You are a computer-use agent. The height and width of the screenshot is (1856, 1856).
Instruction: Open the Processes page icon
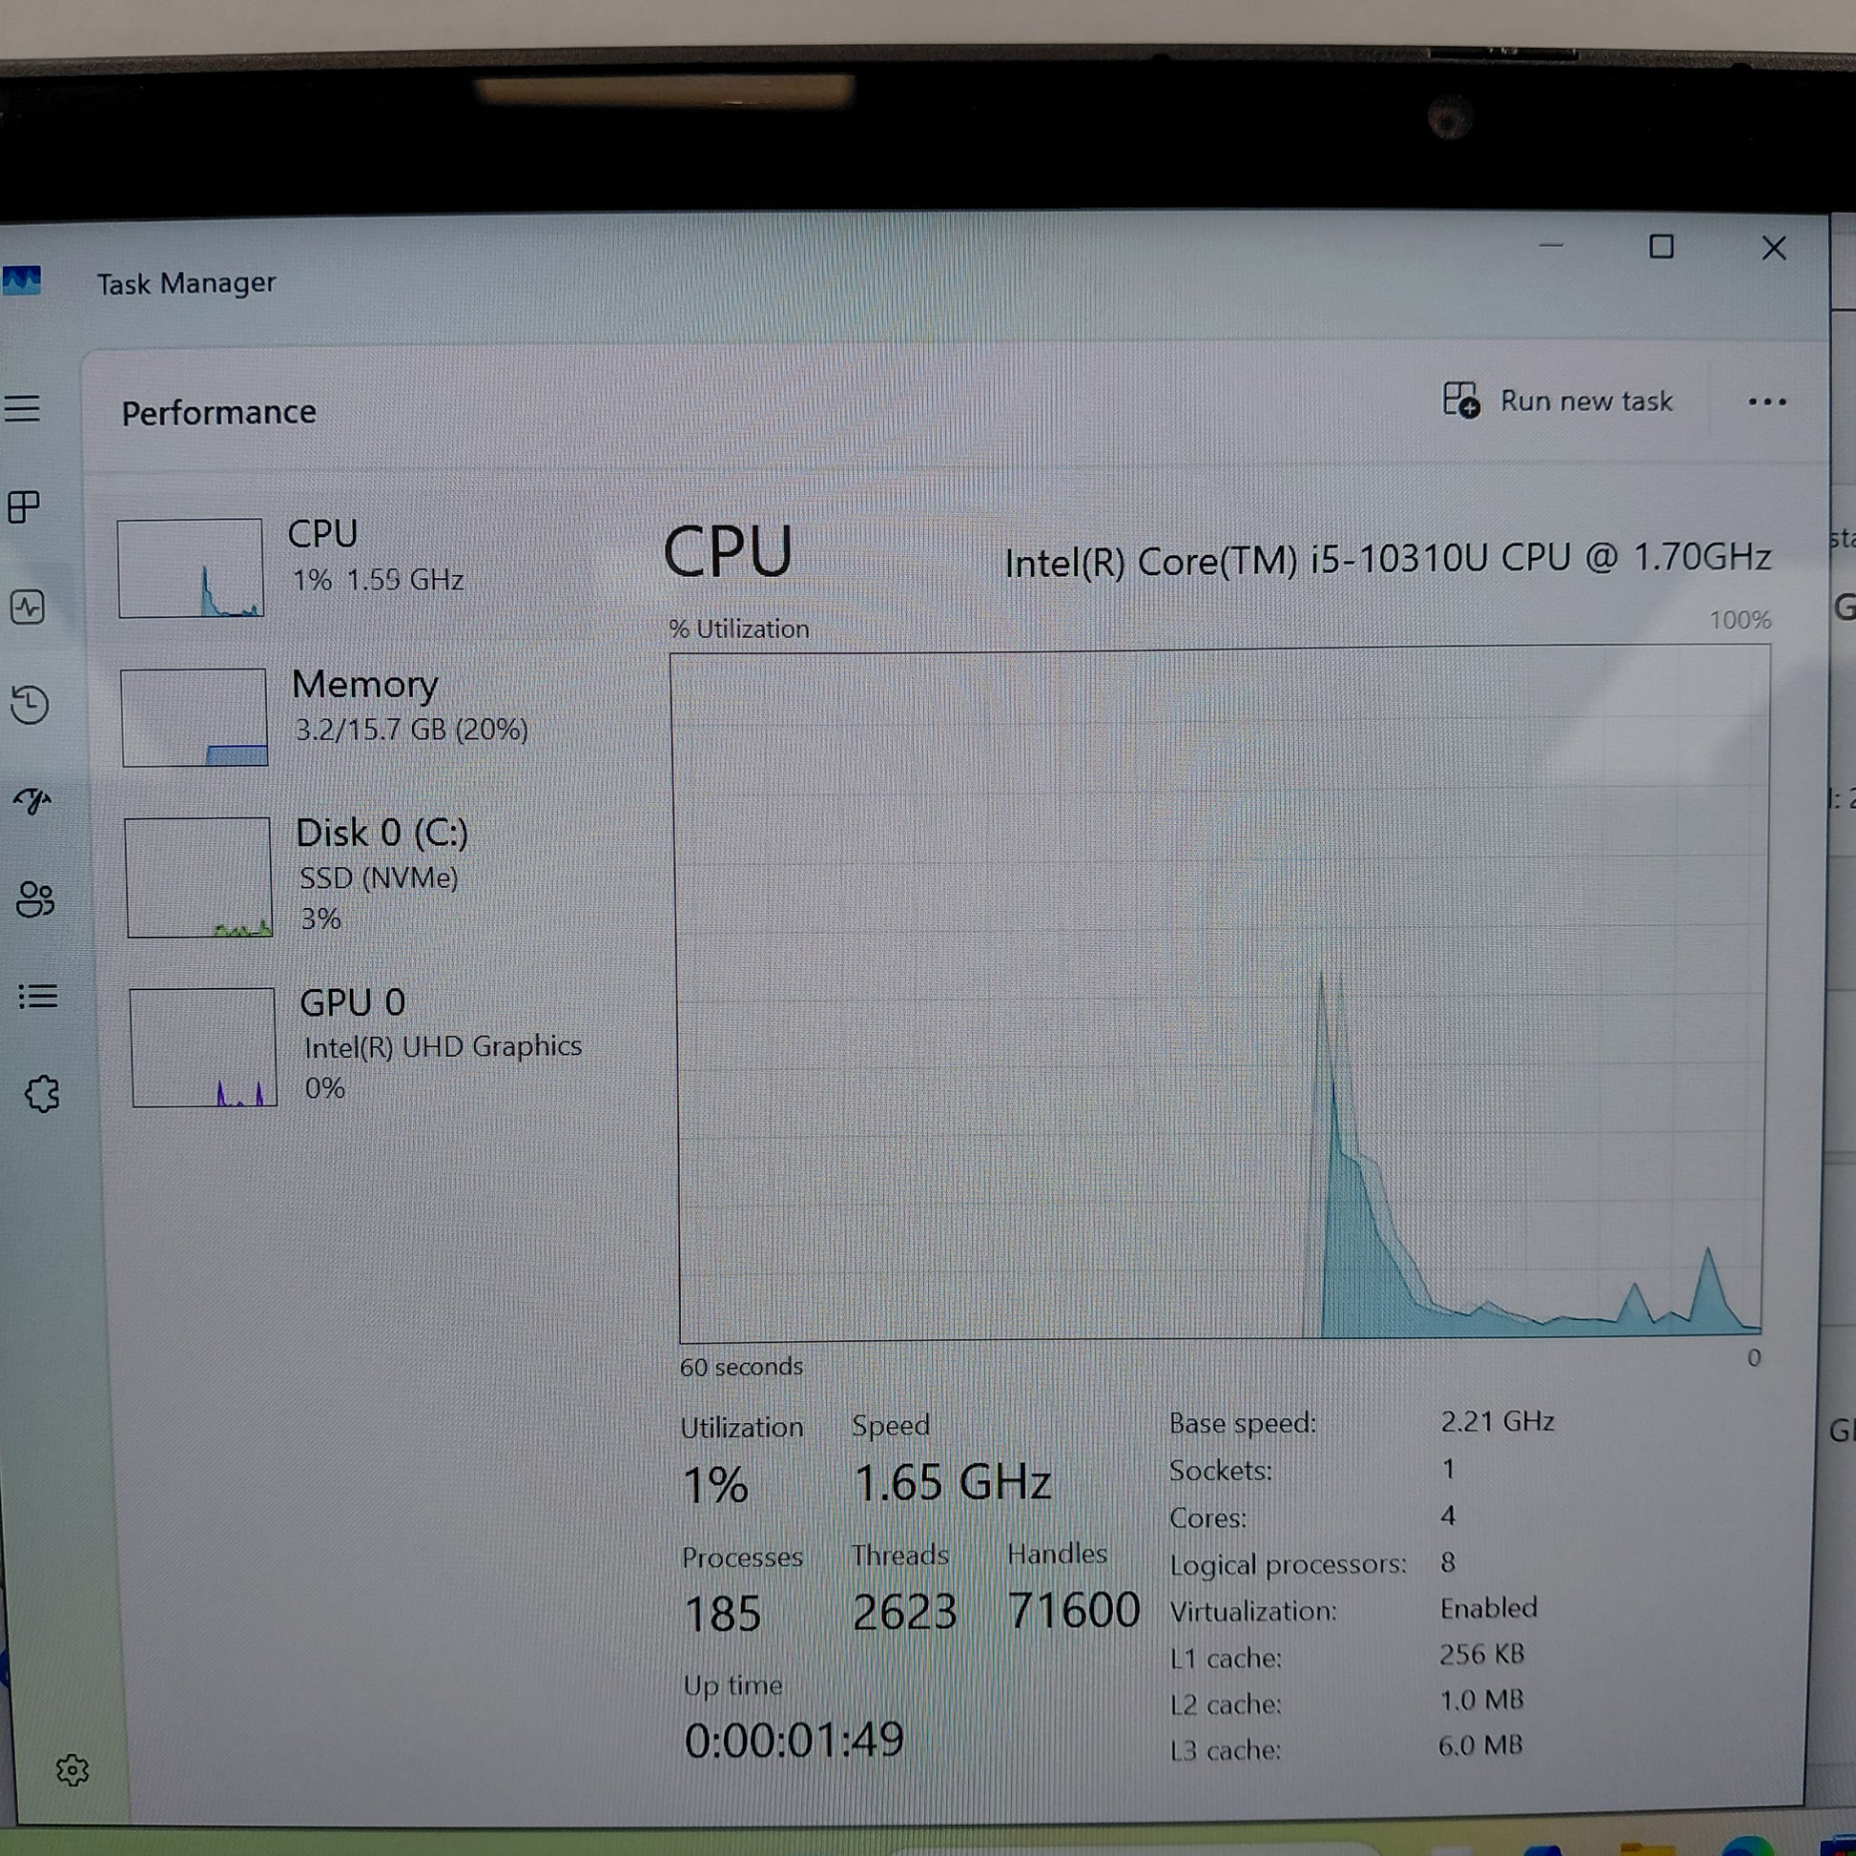pos(24,506)
